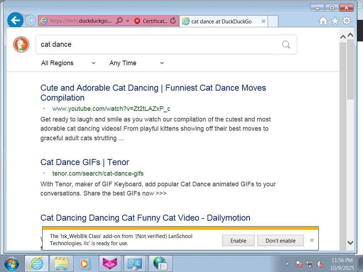The height and width of the screenshot is (272, 363).
Task: Expand the Any Time dropdown
Action: click(x=136, y=63)
